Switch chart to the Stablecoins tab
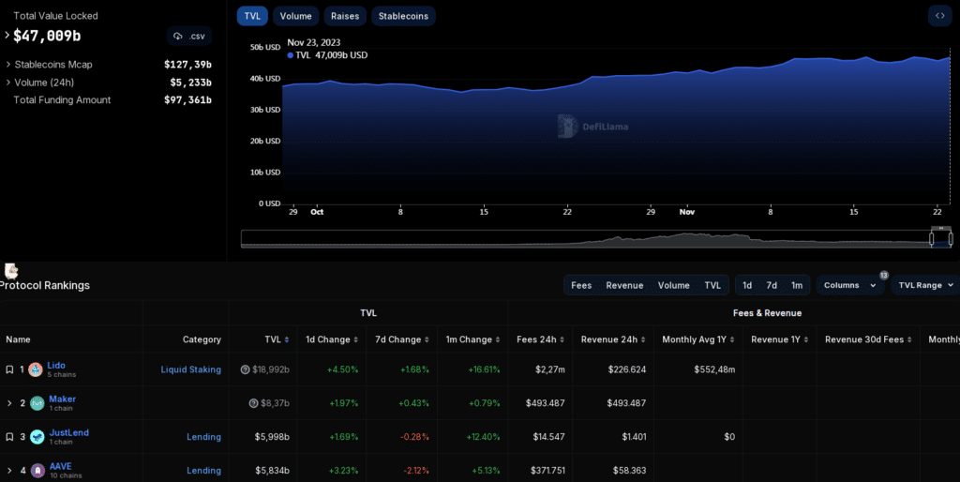This screenshot has height=482, width=960. click(403, 17)
